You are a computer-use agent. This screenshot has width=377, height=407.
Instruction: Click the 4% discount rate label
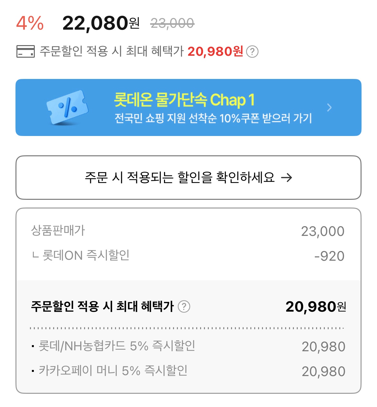30,23
